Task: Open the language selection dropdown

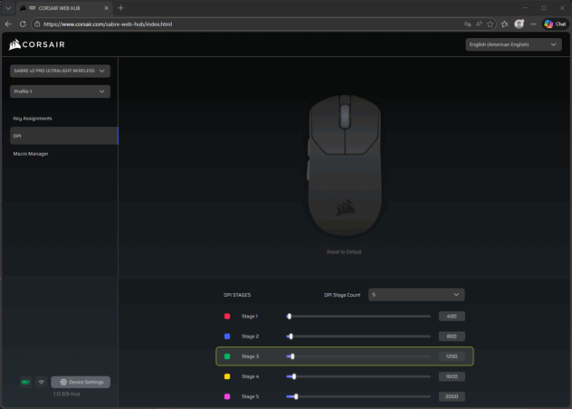Action: tap(511, 44)
